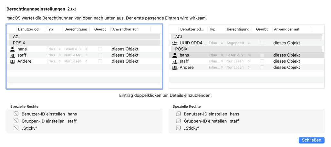The image size is (331, 147).
Task: Select the staff entry name in right table
Action: (184, 61)
